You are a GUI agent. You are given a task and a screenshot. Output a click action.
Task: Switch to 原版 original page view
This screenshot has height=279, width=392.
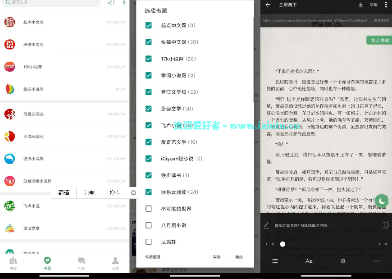tap(374, 4)
